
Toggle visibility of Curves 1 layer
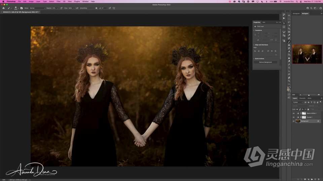pos(294,117)
